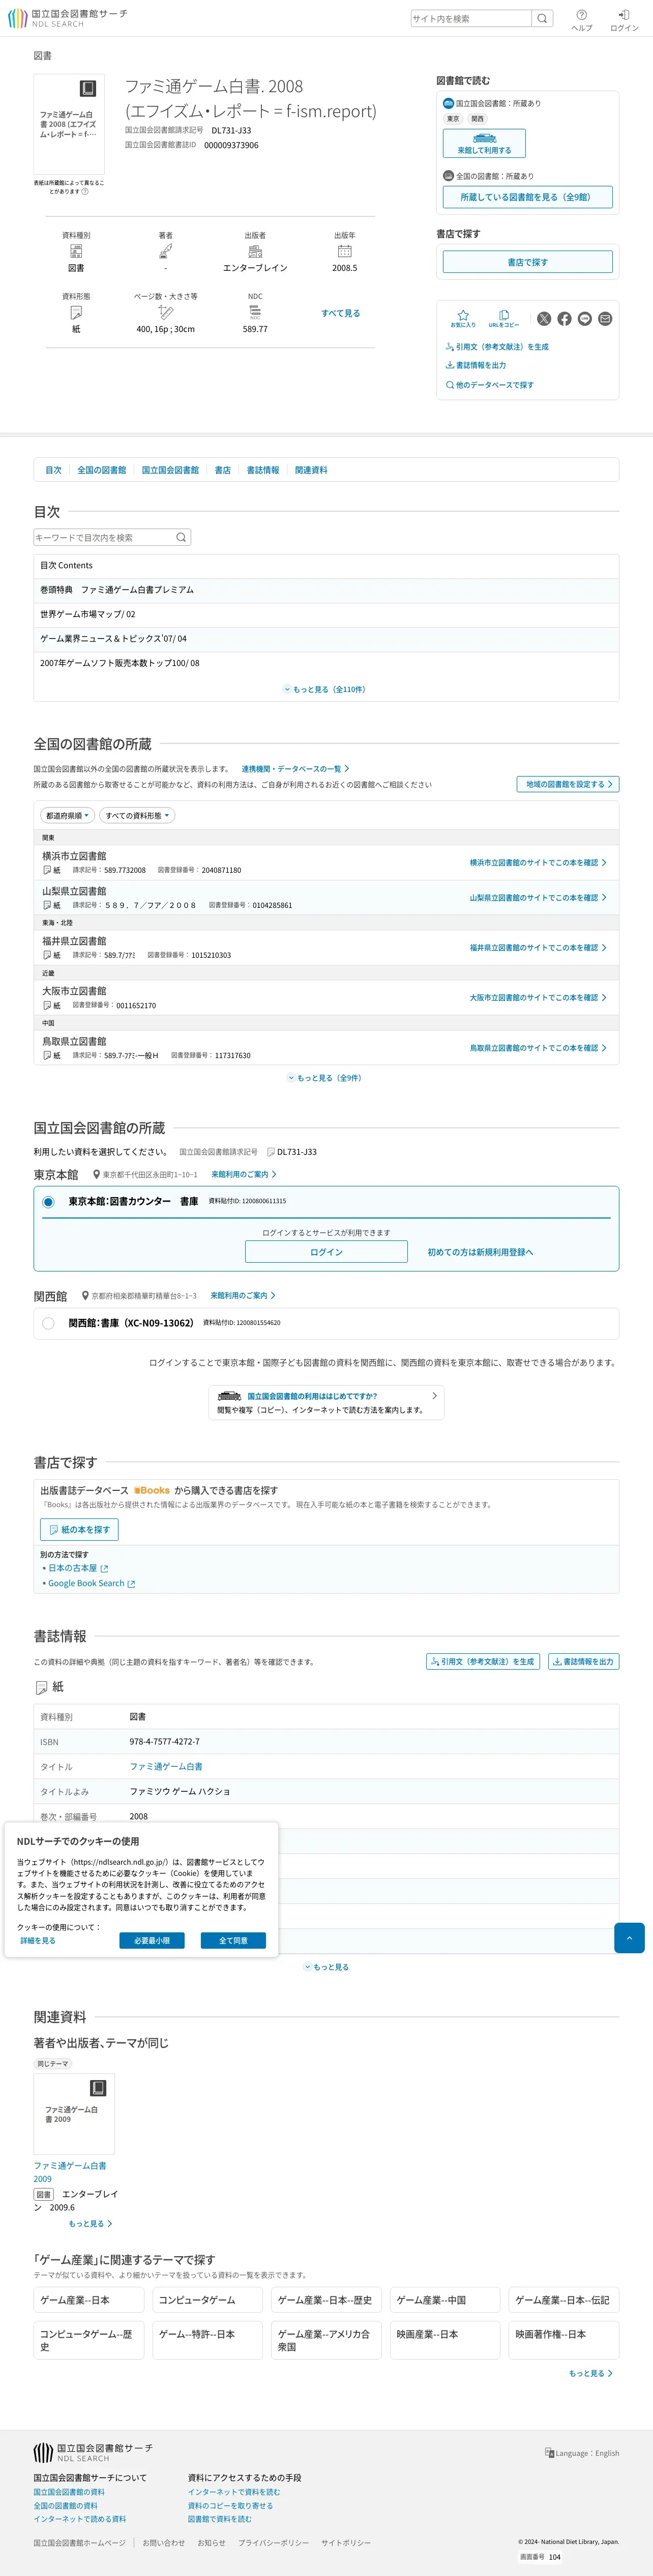
Task: Click the cover image help question icon
Action: coord(84,192)
